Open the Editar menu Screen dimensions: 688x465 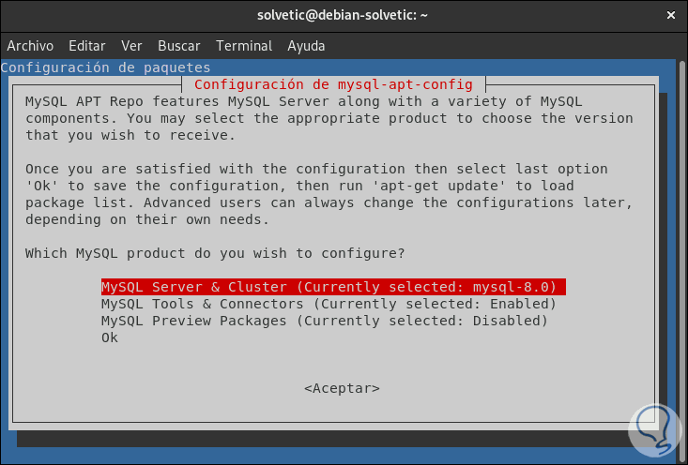coord(87,46)
